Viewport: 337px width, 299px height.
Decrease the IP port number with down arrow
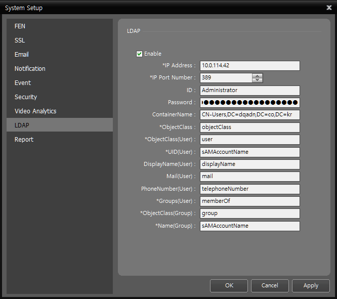point(257,80)
